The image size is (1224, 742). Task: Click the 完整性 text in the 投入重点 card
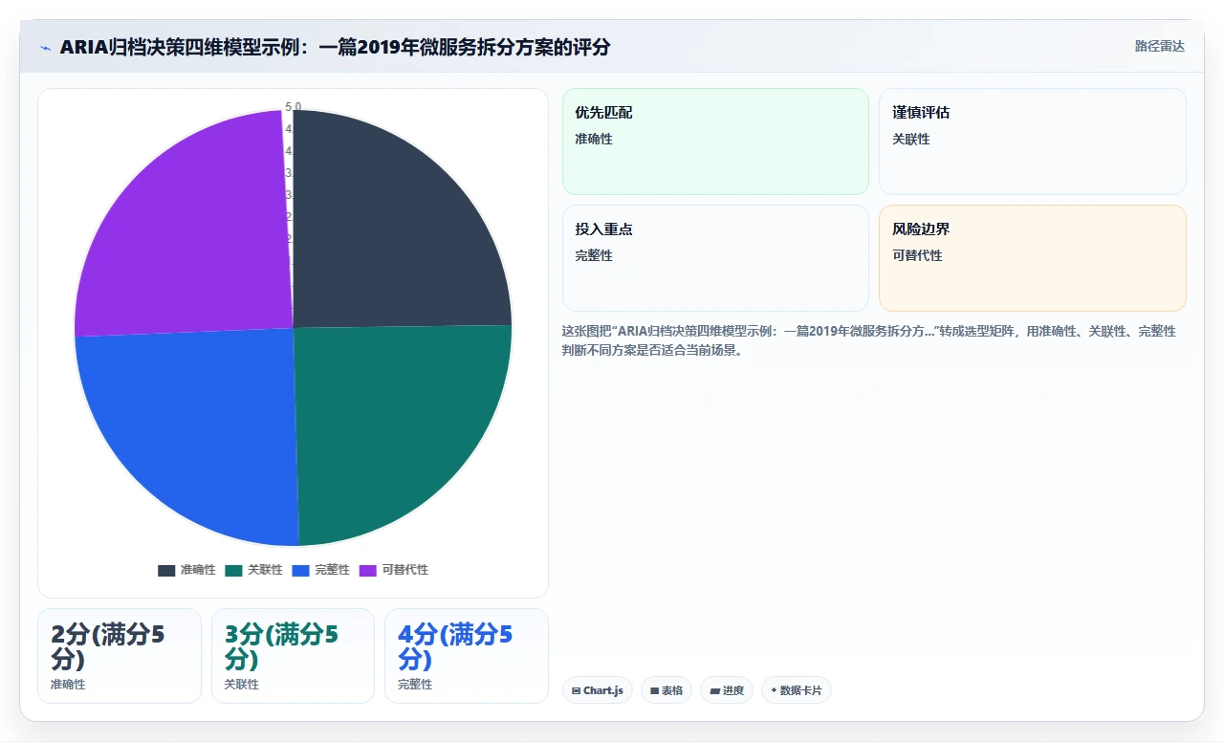[x=594, y=256]
